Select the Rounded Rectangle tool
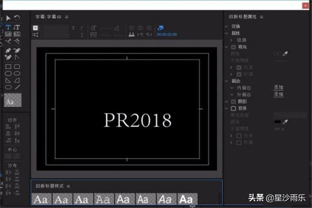 point(17,73)
